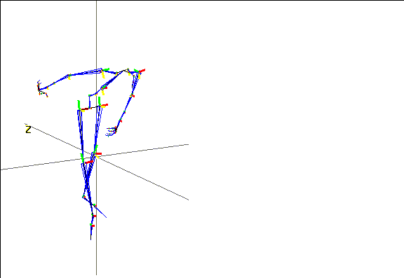This screenshot has width=404, height=278.
Task: Click the yellow Z axis label
Action: [x=28, y=130]
